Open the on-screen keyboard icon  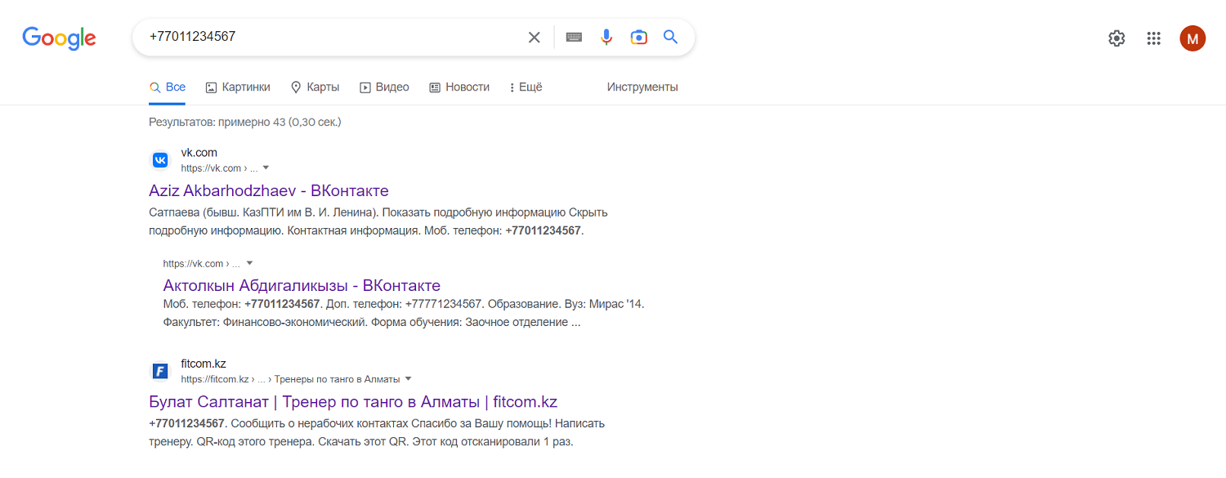coord(574,37)
